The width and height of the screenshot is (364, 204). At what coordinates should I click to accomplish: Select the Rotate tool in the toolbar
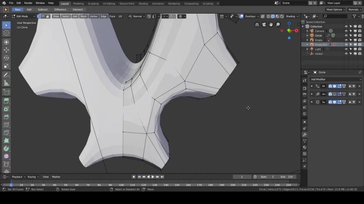(x=6, y=58)
